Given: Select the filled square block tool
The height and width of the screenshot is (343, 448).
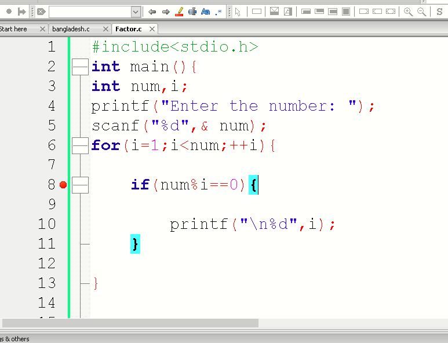Looking at the screenshot, I should (x=346, y=12).
